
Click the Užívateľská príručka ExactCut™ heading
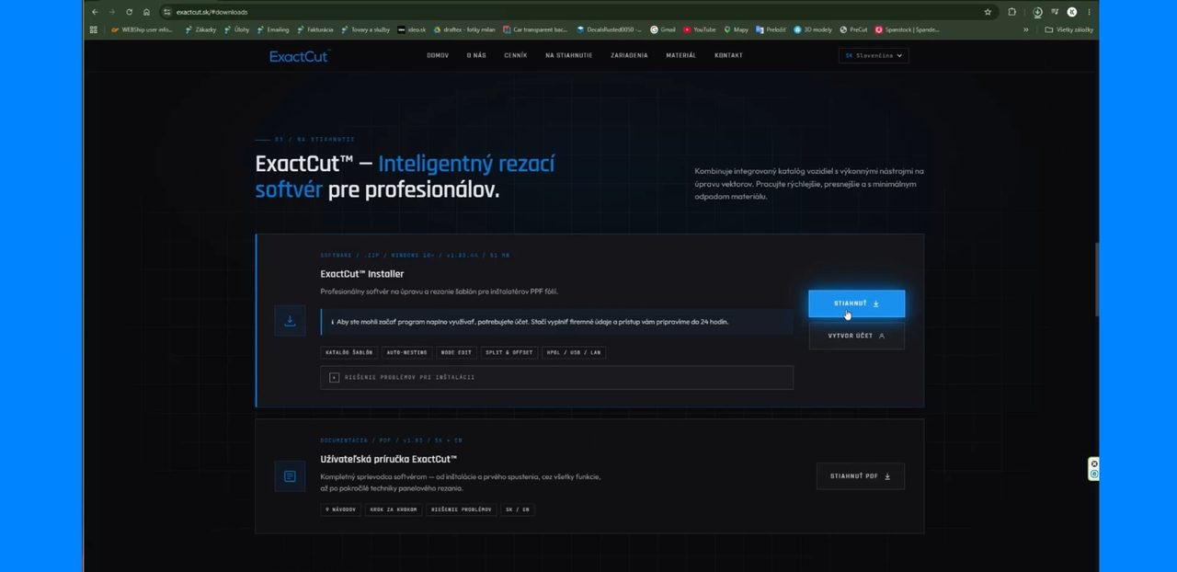coord(389,458)
